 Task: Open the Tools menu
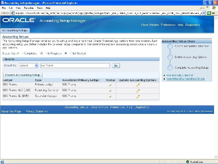[40, 8]
